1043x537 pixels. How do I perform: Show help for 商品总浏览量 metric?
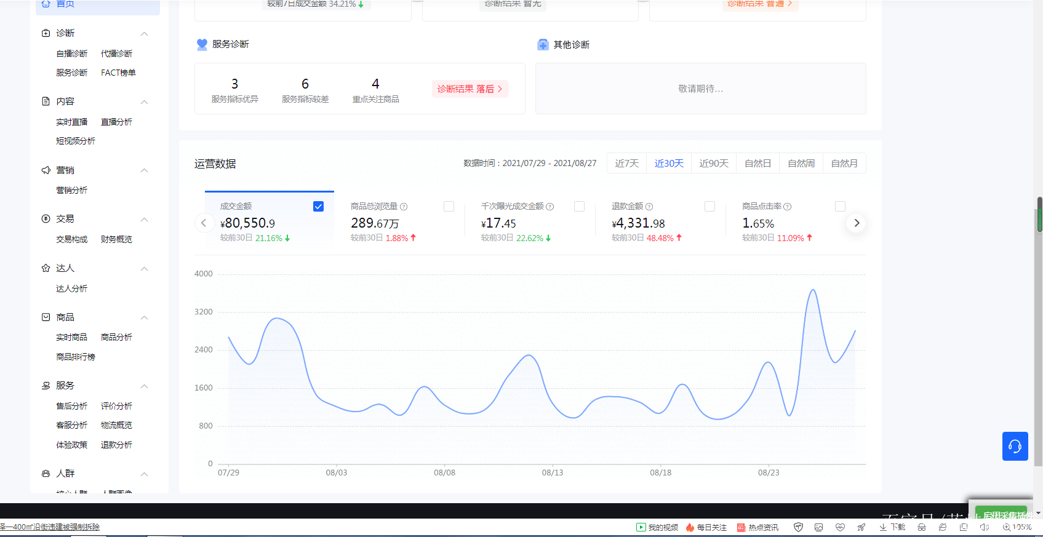tap(404, 207)
